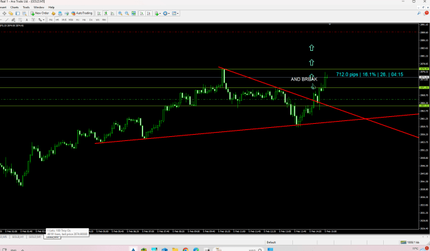This screenshot has height=251, width=430.
Task: Select the active GOLD,M5 chart tab
Action: 52,237
